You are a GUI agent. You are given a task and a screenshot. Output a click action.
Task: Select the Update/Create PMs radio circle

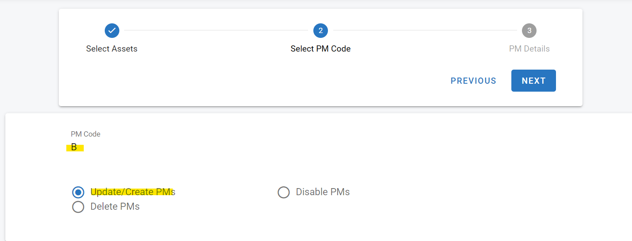coord(78,192)
